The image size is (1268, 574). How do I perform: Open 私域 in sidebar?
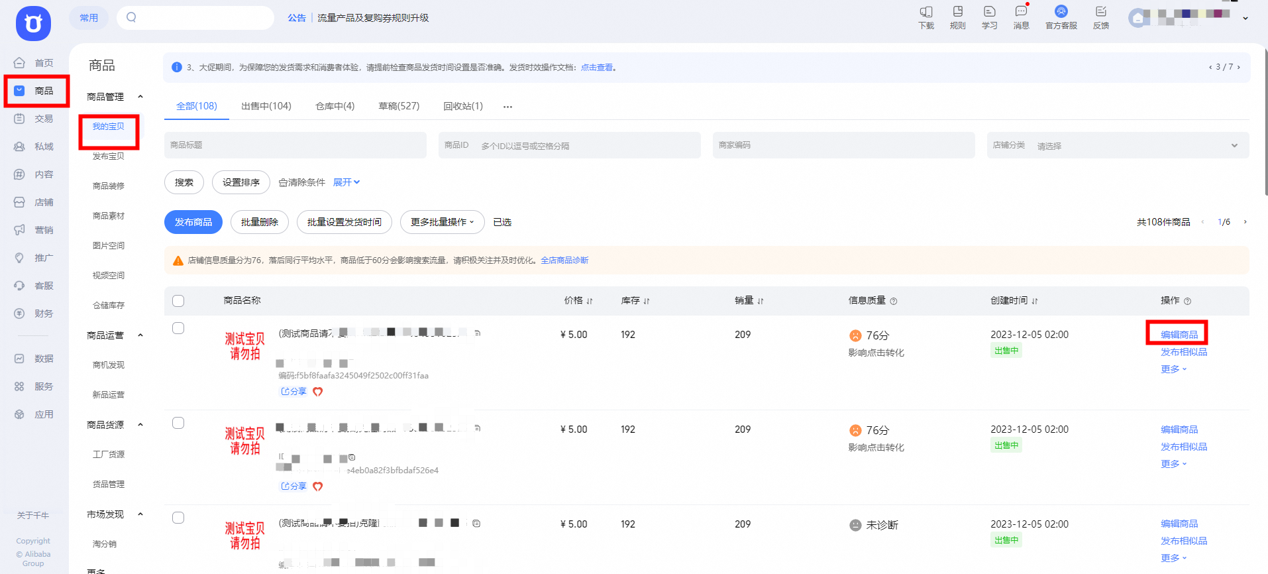pos(34,146)
